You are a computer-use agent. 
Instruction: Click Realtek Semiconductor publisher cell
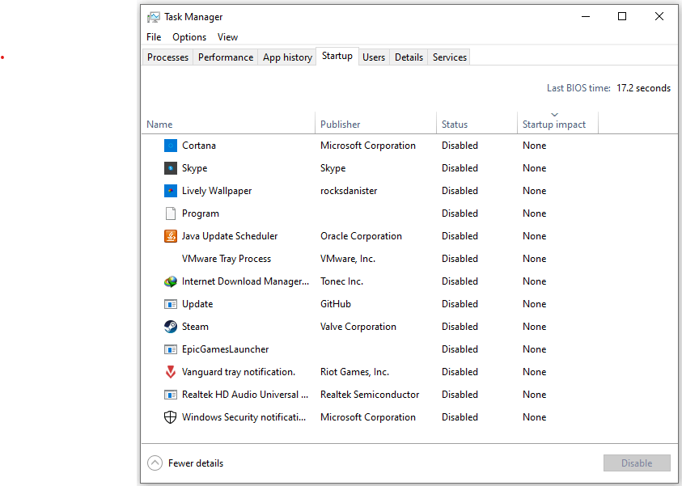[370, 395]
